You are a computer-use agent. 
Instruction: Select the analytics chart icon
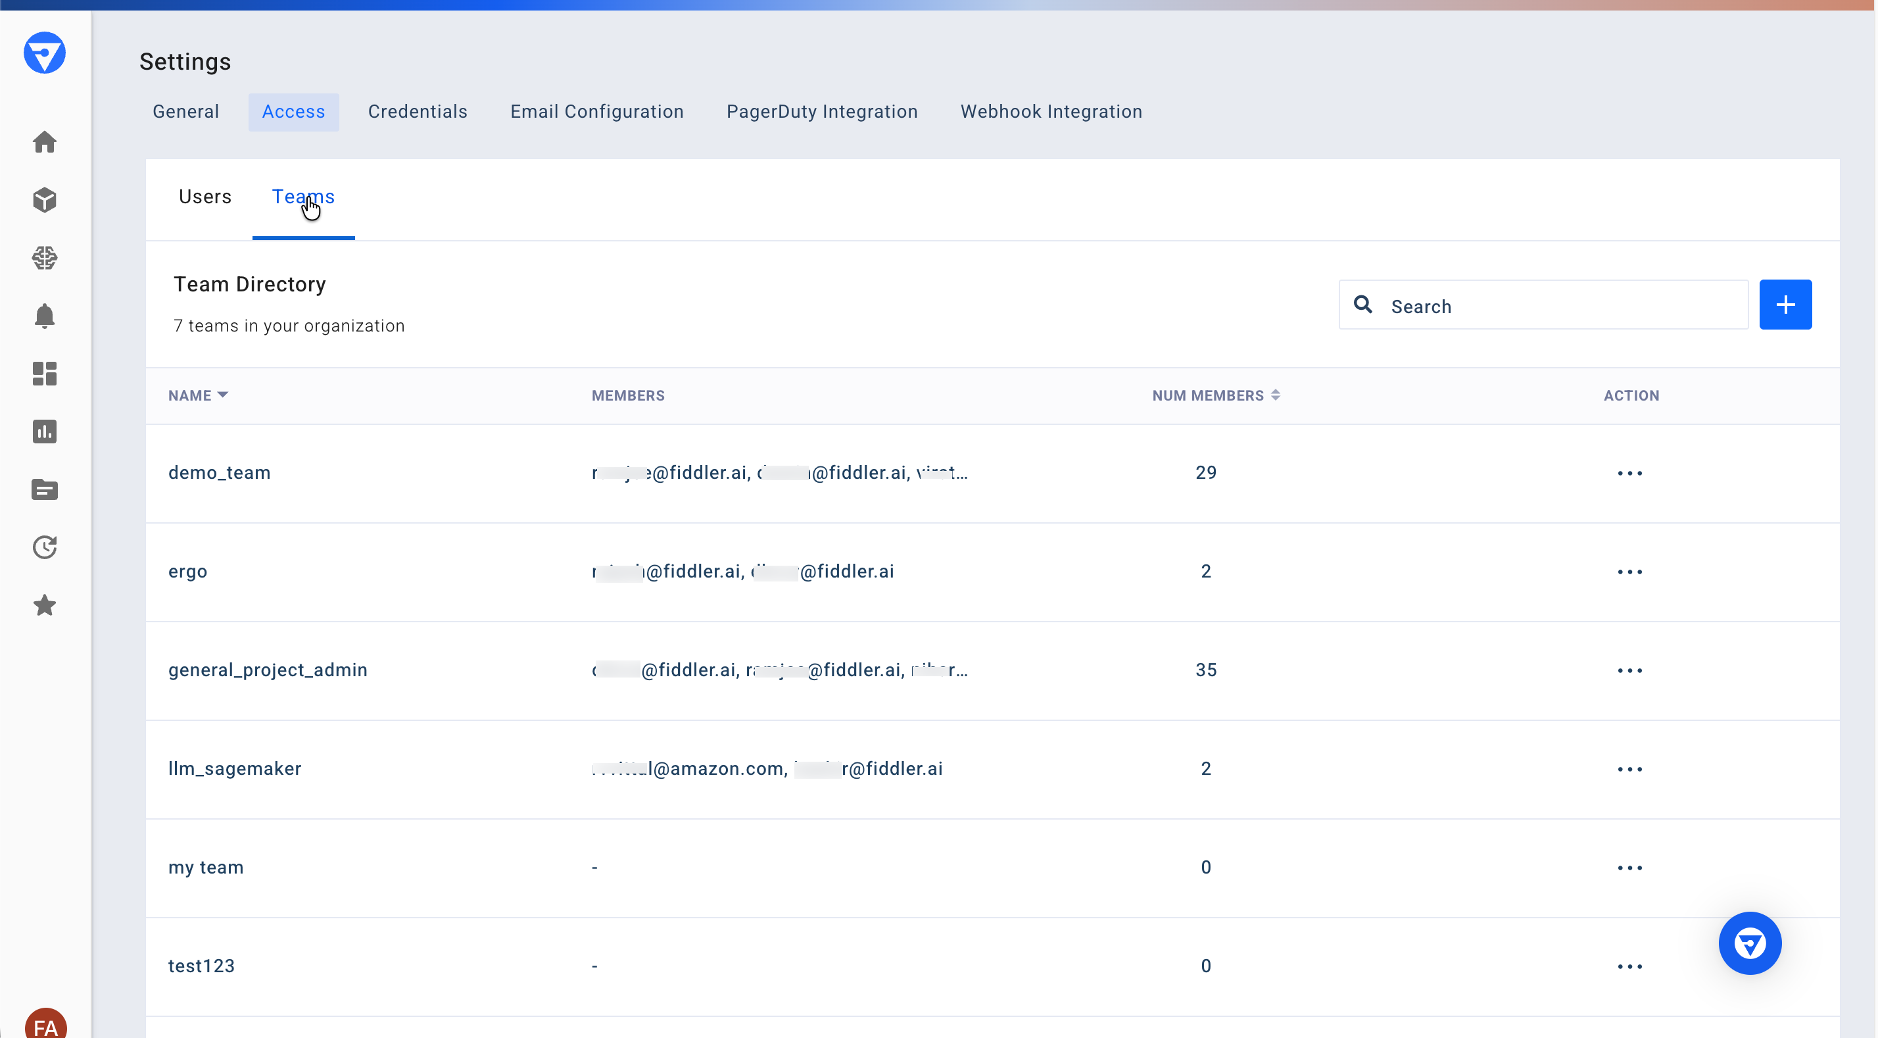(45, 432)
